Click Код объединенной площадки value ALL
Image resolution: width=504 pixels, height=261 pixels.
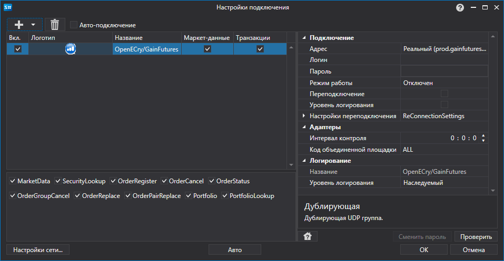(x=444, y=150)
